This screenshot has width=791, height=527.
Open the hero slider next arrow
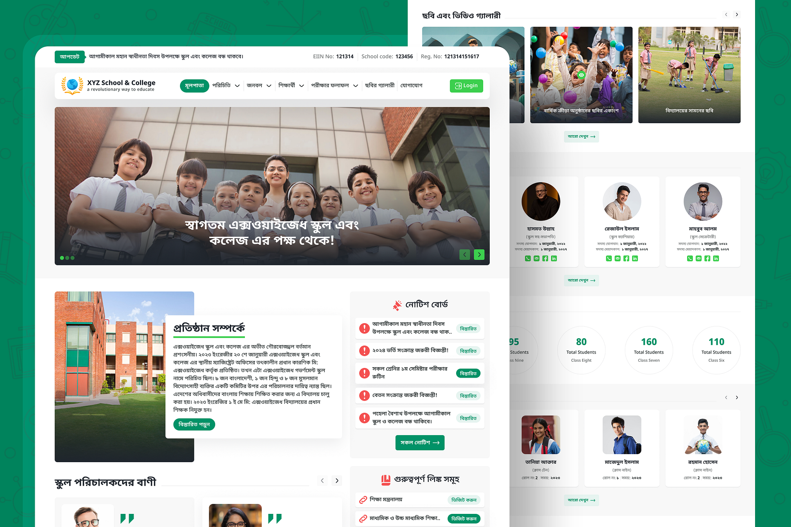click(479, 254)
